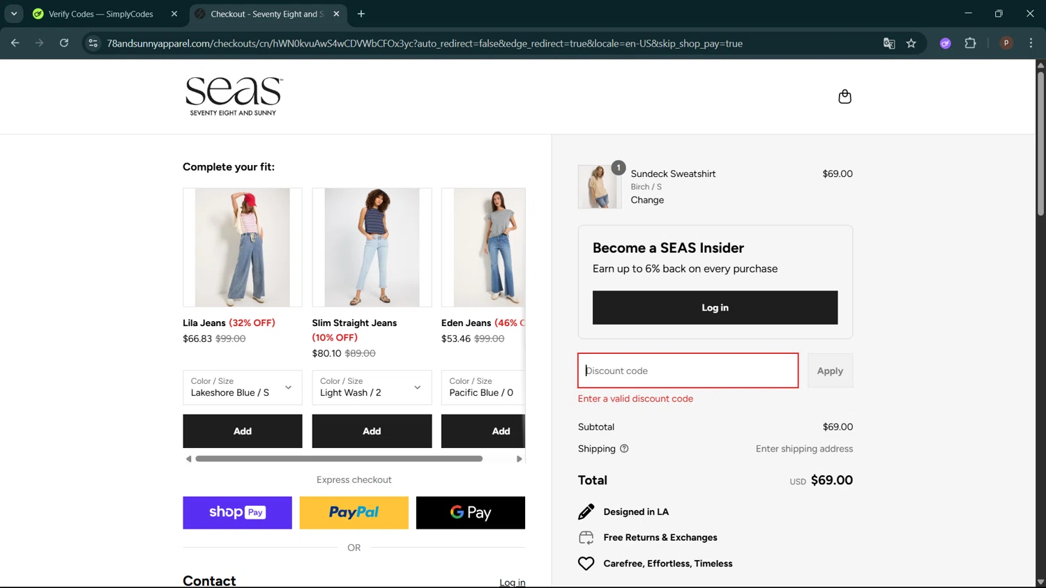Screen dimensions: 1046x588
Task: Open the purple SimplyCodes extension icon
Action: coord(946,43)
